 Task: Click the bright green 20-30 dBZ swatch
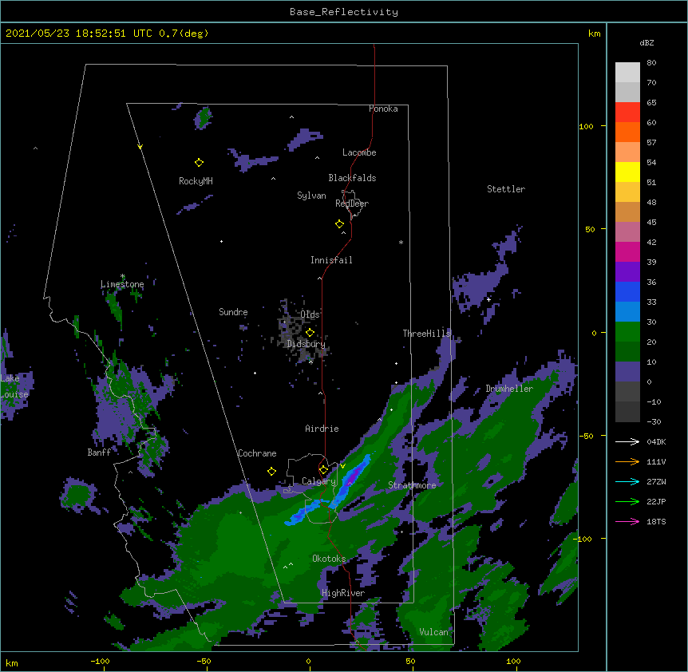point(627,332)
